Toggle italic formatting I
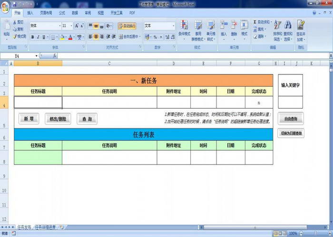 click(38, 37)
